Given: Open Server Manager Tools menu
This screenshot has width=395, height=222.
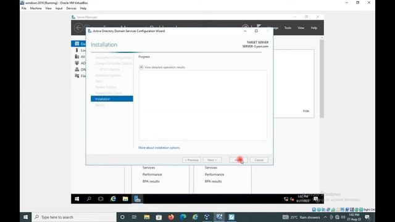Looking at the screenshot, I should (288, 28).
